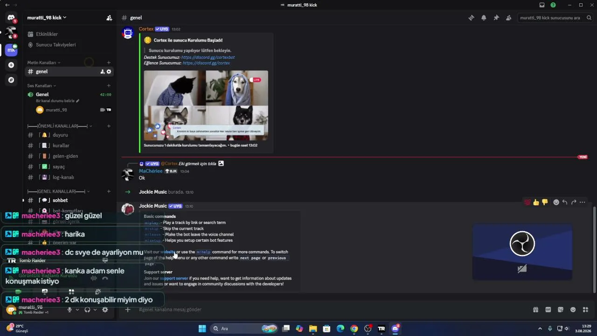Click the MaChériee username
Screen dimensions: 597x336
pos(151,171)
